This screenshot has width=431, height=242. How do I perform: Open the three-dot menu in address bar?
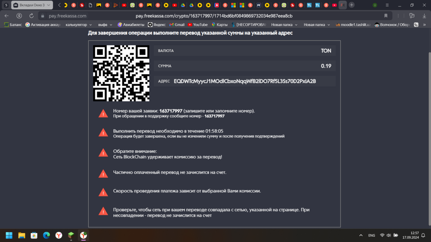[x=398, y=16]
